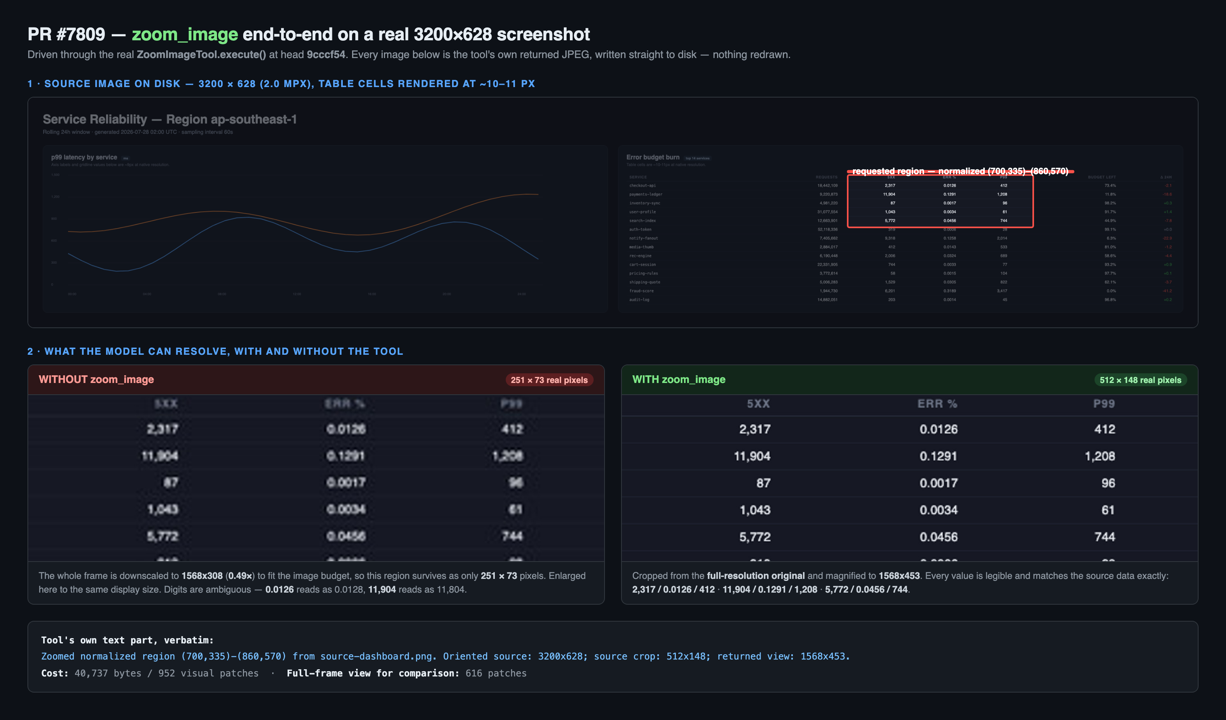Click the "0.0017" cell in the WITH panel table

click(938, 483)
